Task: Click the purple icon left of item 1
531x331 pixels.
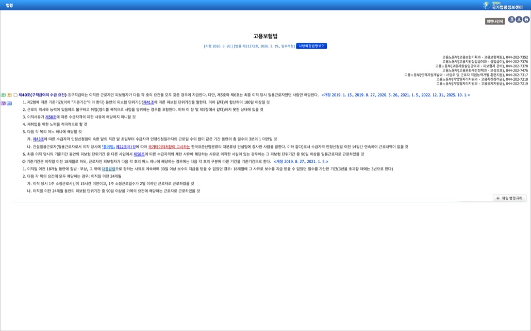Action: tap(4, 103)
